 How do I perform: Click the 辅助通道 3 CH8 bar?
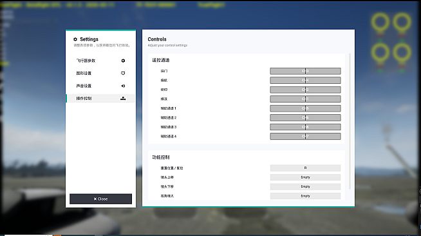305,127
